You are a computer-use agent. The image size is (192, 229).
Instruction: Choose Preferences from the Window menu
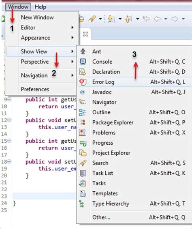pyautogui.click(x=35, y=89)
